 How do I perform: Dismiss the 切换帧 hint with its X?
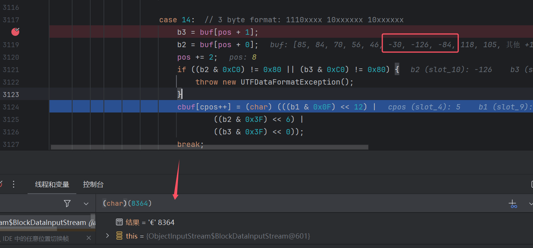click(x=89, y=238)
